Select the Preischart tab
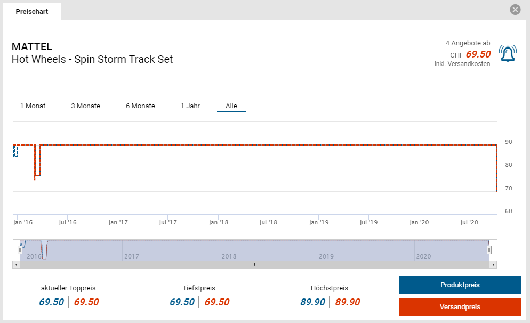 [32, 11]
